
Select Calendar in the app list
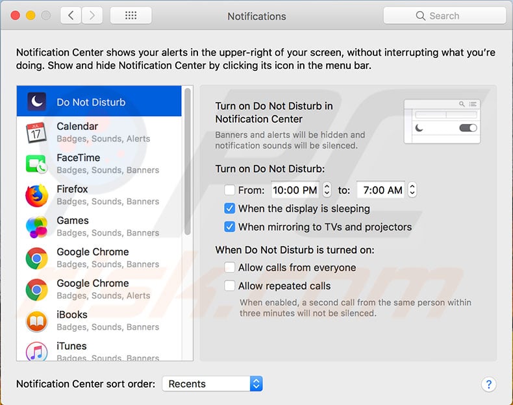point(99,132)
